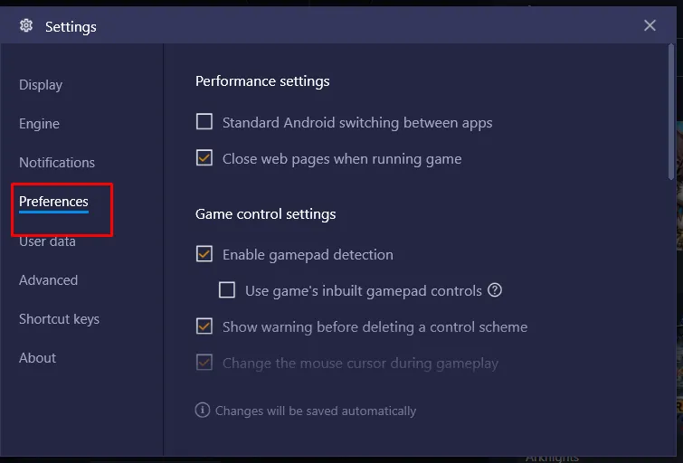Toggle Show warning before deleting control scheme

coord(204,326)
